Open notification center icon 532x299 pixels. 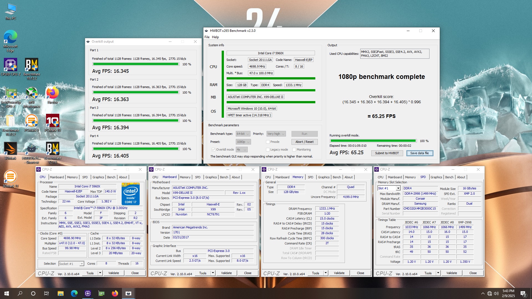pyautogui.click(x=523, y=293)
